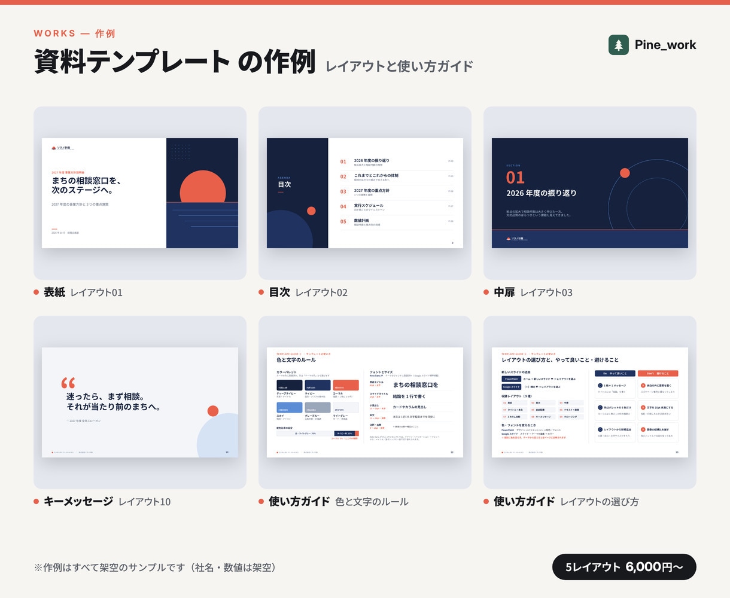The height and width of the screenshot is (598, 730).
Task: Click the coral bullet beside 中扉 caption
Action: click(x=486, y=292)
